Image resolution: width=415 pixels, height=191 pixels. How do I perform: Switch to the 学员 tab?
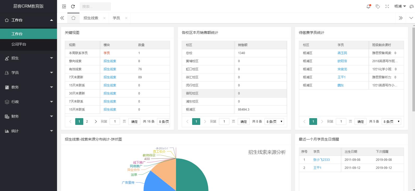[116, 18]
